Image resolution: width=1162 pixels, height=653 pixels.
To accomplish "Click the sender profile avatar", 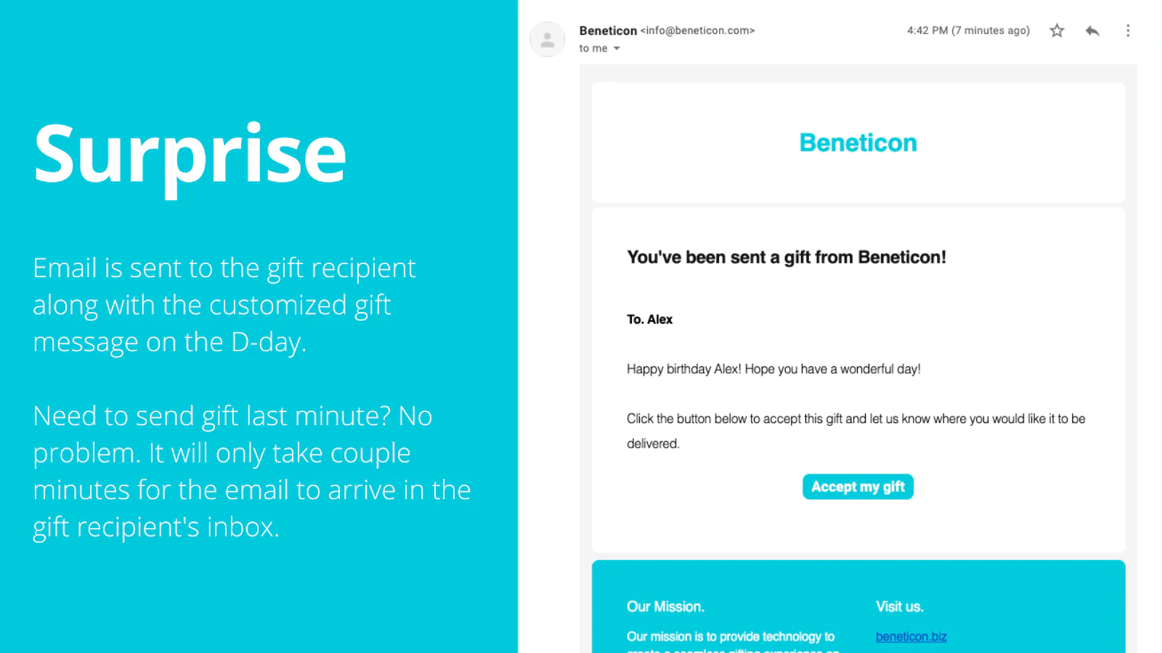I will (x=548, y=39).
